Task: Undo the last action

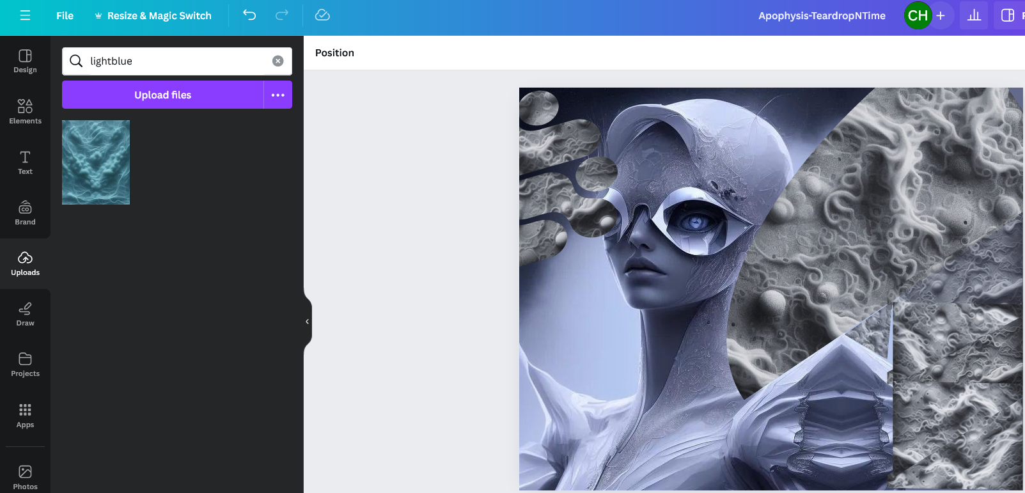Action: (249, 15)
